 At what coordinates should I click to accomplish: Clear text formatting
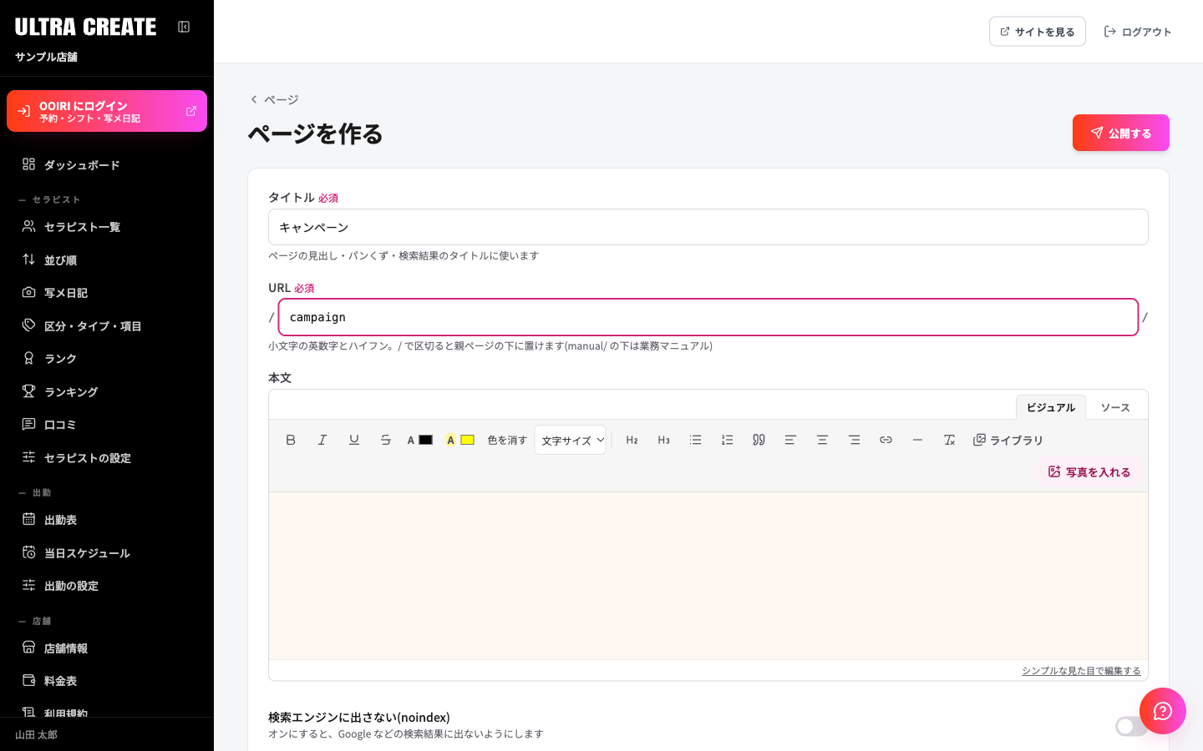click(950, 440)
